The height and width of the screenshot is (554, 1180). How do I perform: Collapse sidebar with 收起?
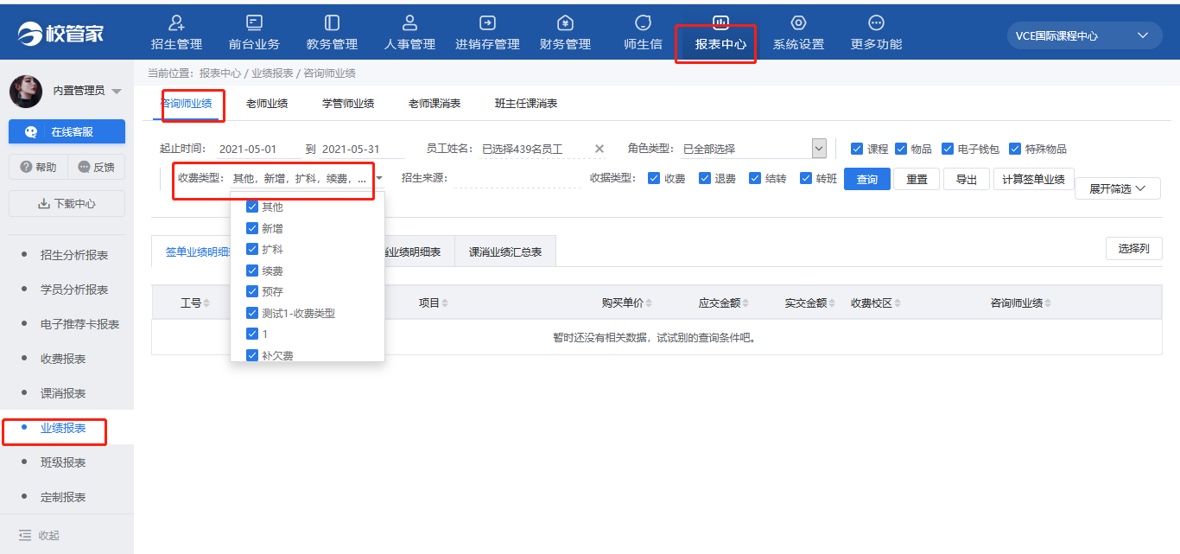coord(39,535)
